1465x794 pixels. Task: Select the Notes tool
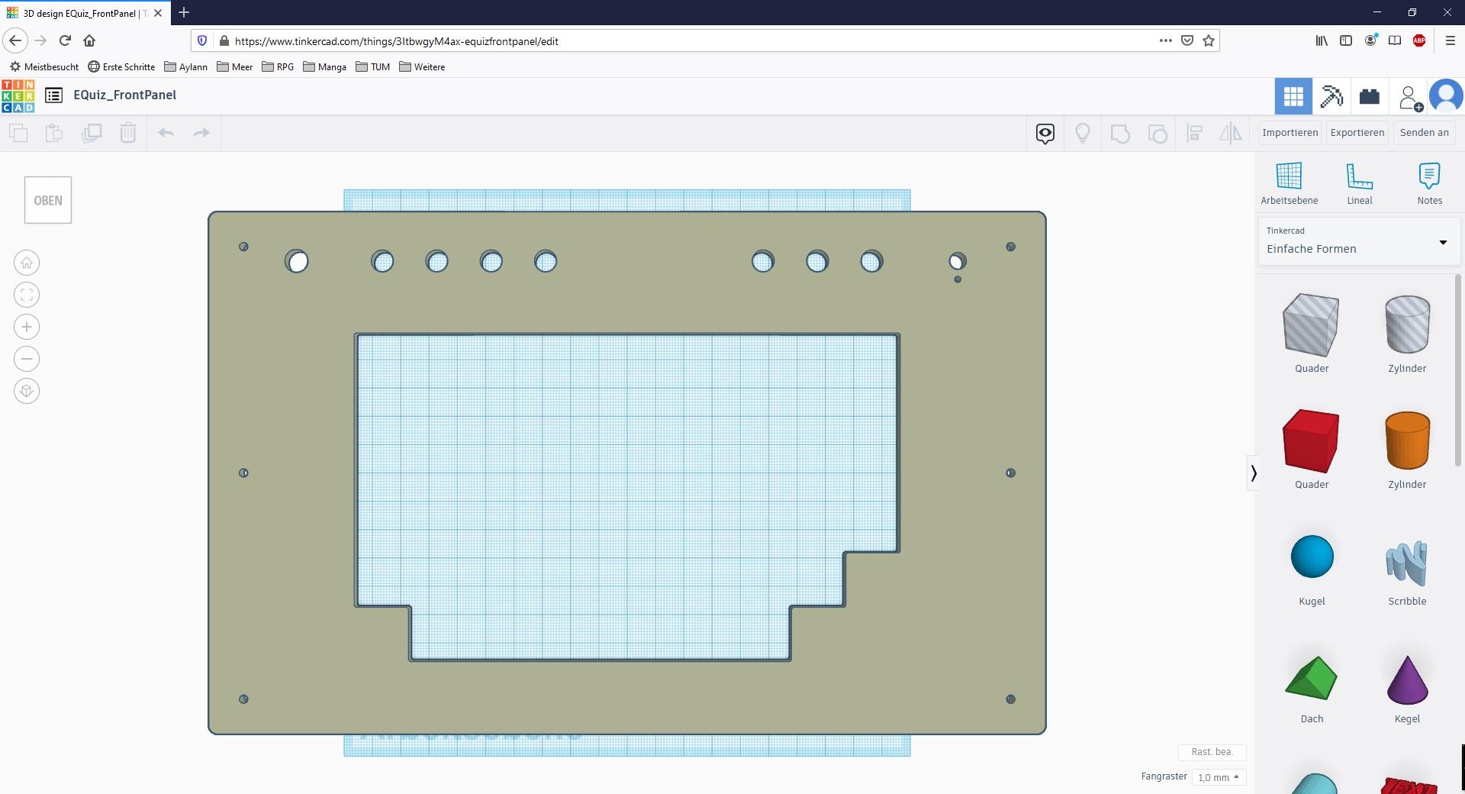coord(1429,184)
